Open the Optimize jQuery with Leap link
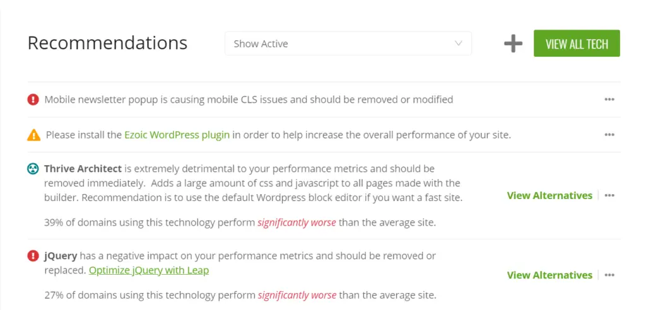The width and height of the screenshot is (646, 310). pos(149,270)
